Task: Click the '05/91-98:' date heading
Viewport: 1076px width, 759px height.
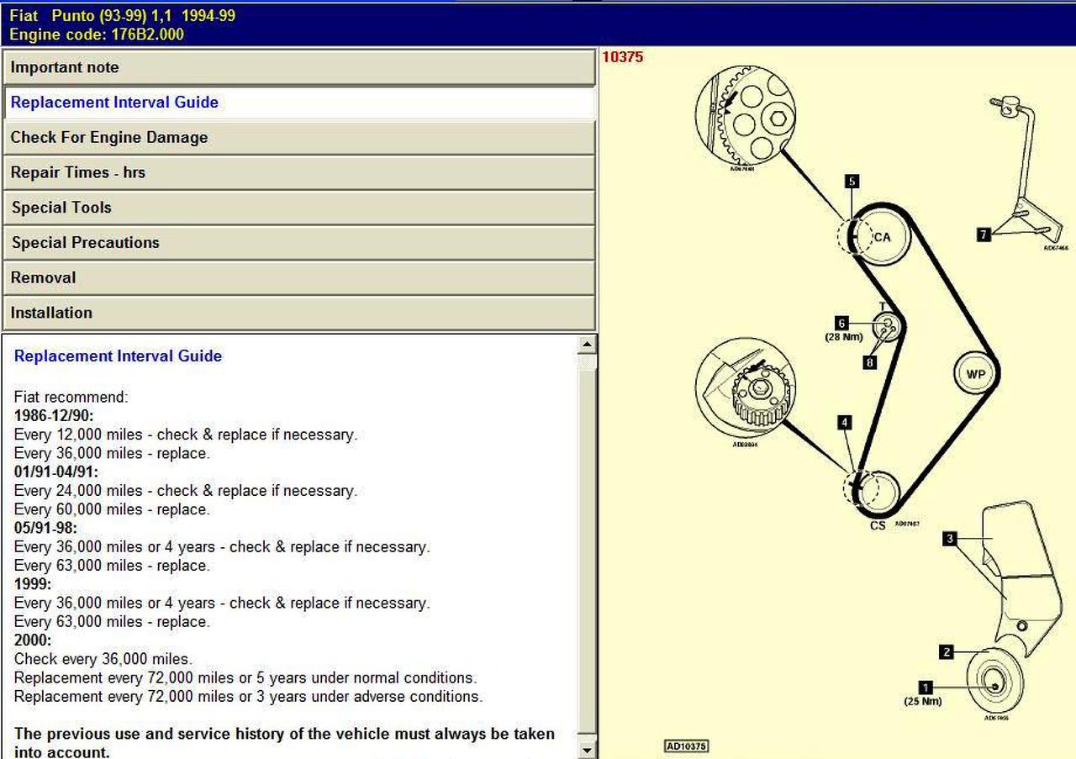Action: [x=45, y=528]
